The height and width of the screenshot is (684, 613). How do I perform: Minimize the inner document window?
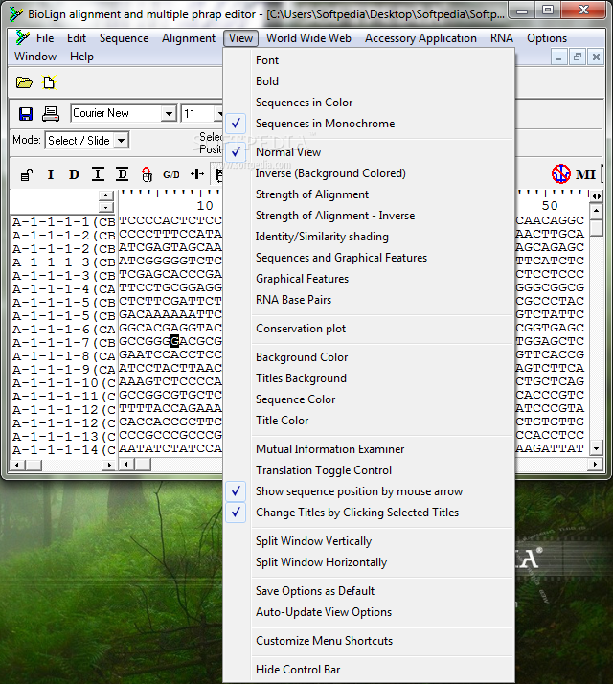[558, 57]
